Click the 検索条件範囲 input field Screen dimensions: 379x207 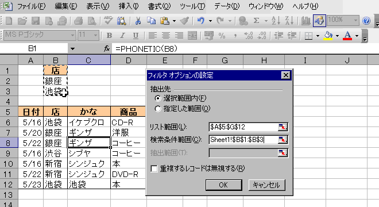click(x=243, y=140)
